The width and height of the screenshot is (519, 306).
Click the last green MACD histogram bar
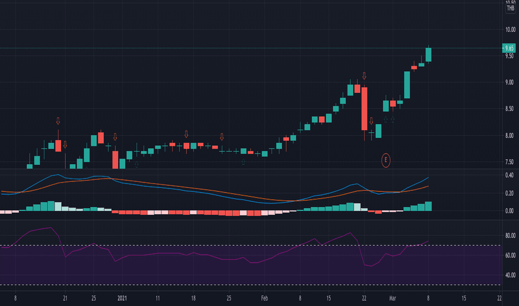428,206
